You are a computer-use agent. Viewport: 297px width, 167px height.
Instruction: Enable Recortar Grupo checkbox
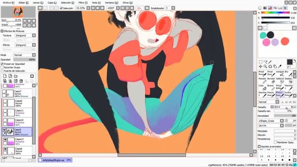[2, 67]
